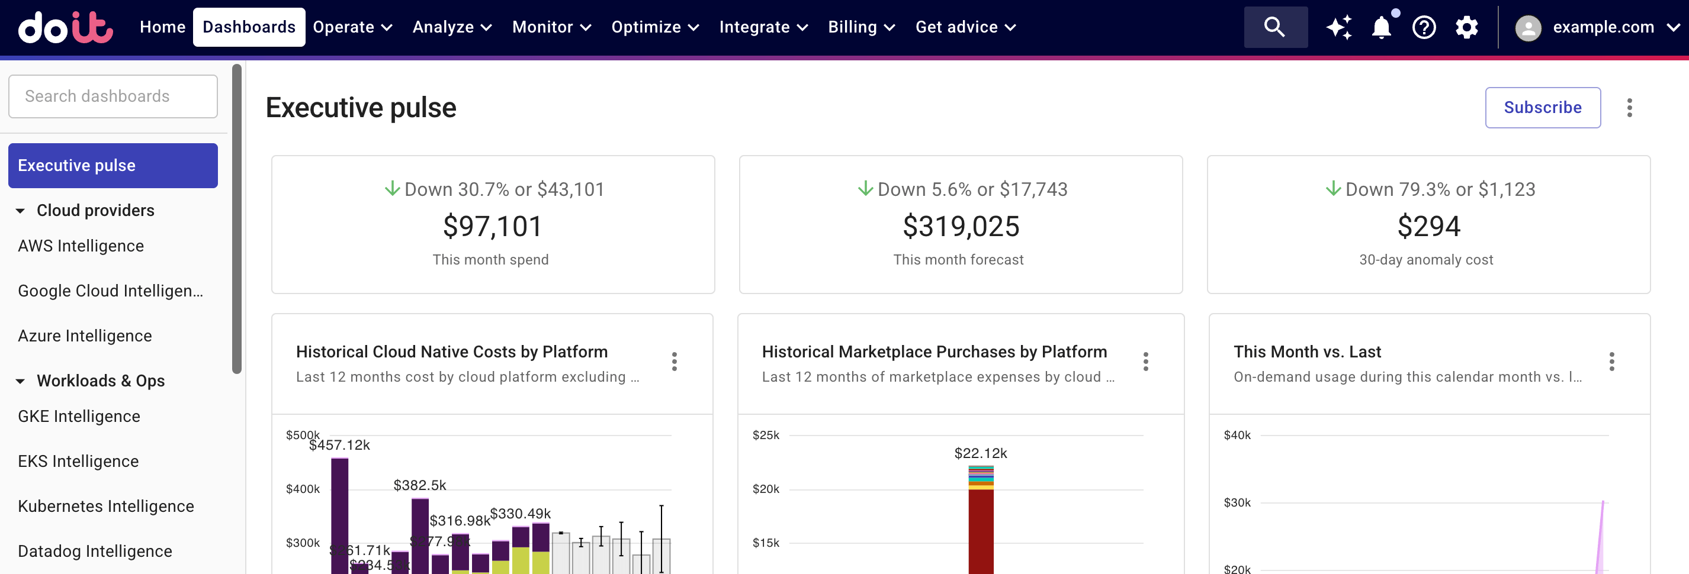This screenshot has height=574, width=1689.
Task: Switch to the Home tab
Action: coord(162,27)
